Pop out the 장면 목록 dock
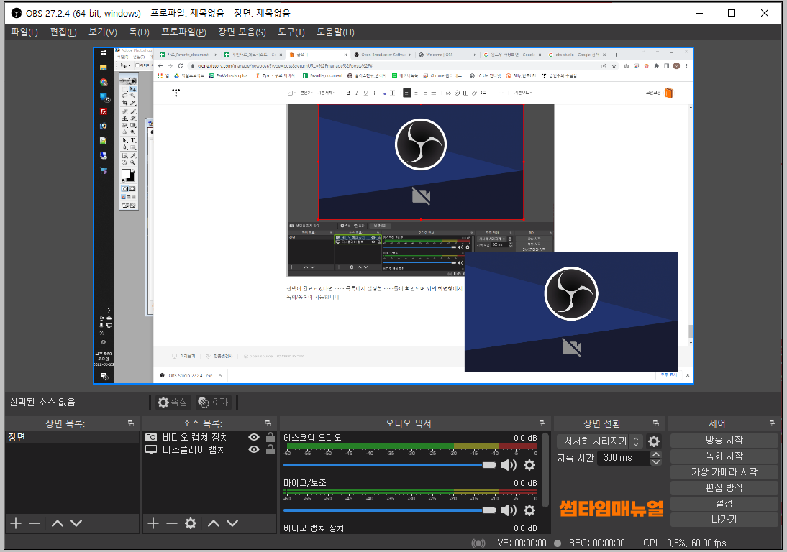787x552 pixels. point(131,423)
